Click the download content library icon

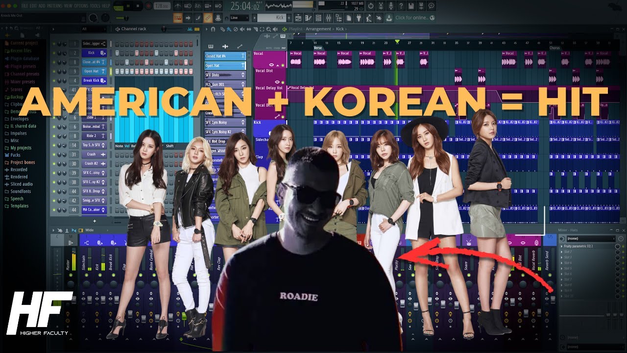[389, 18]
